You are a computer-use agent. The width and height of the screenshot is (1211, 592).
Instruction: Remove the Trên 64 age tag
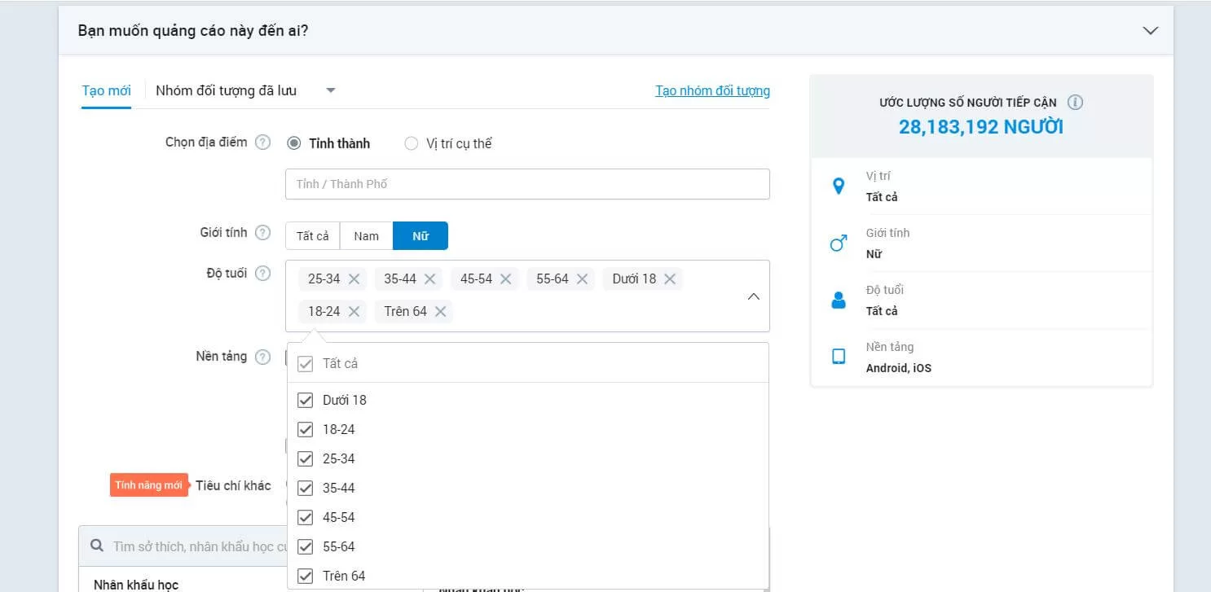click(x=441, y=312)
